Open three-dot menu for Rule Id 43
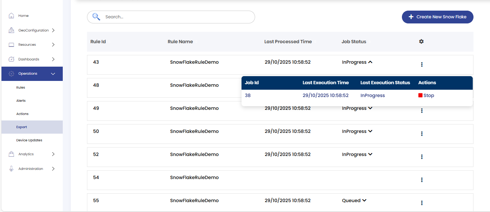Screen dimensions: 490x212 tap(422, 64)
